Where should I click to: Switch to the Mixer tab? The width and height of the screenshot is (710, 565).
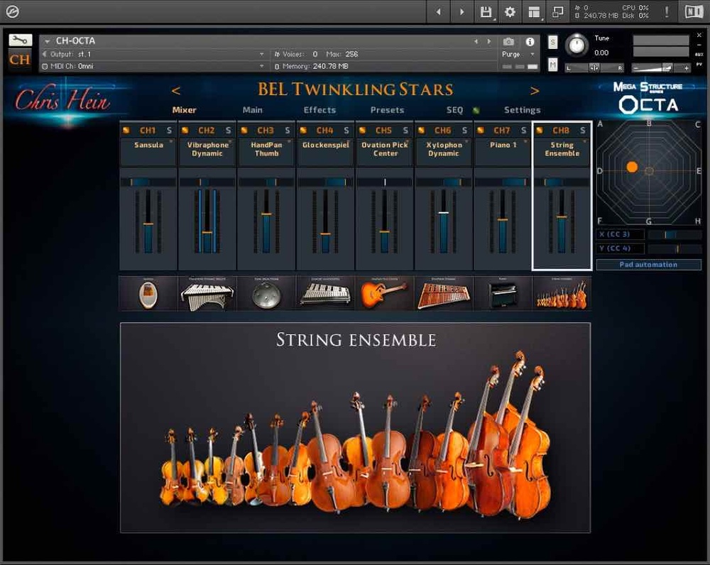(184, 110)
